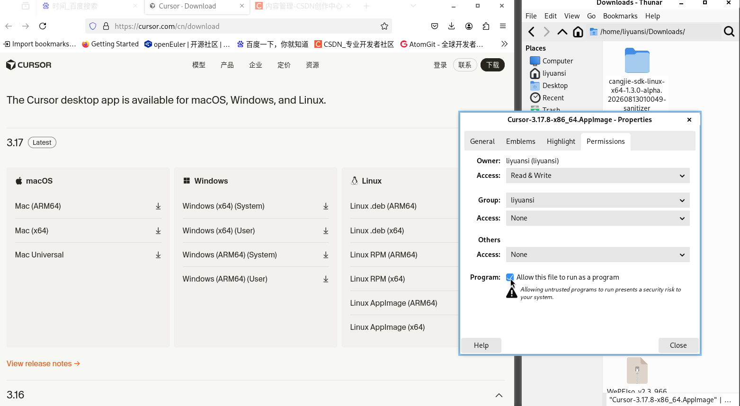
Task: Go to home folder in Thunar
Action: point(578,32)
